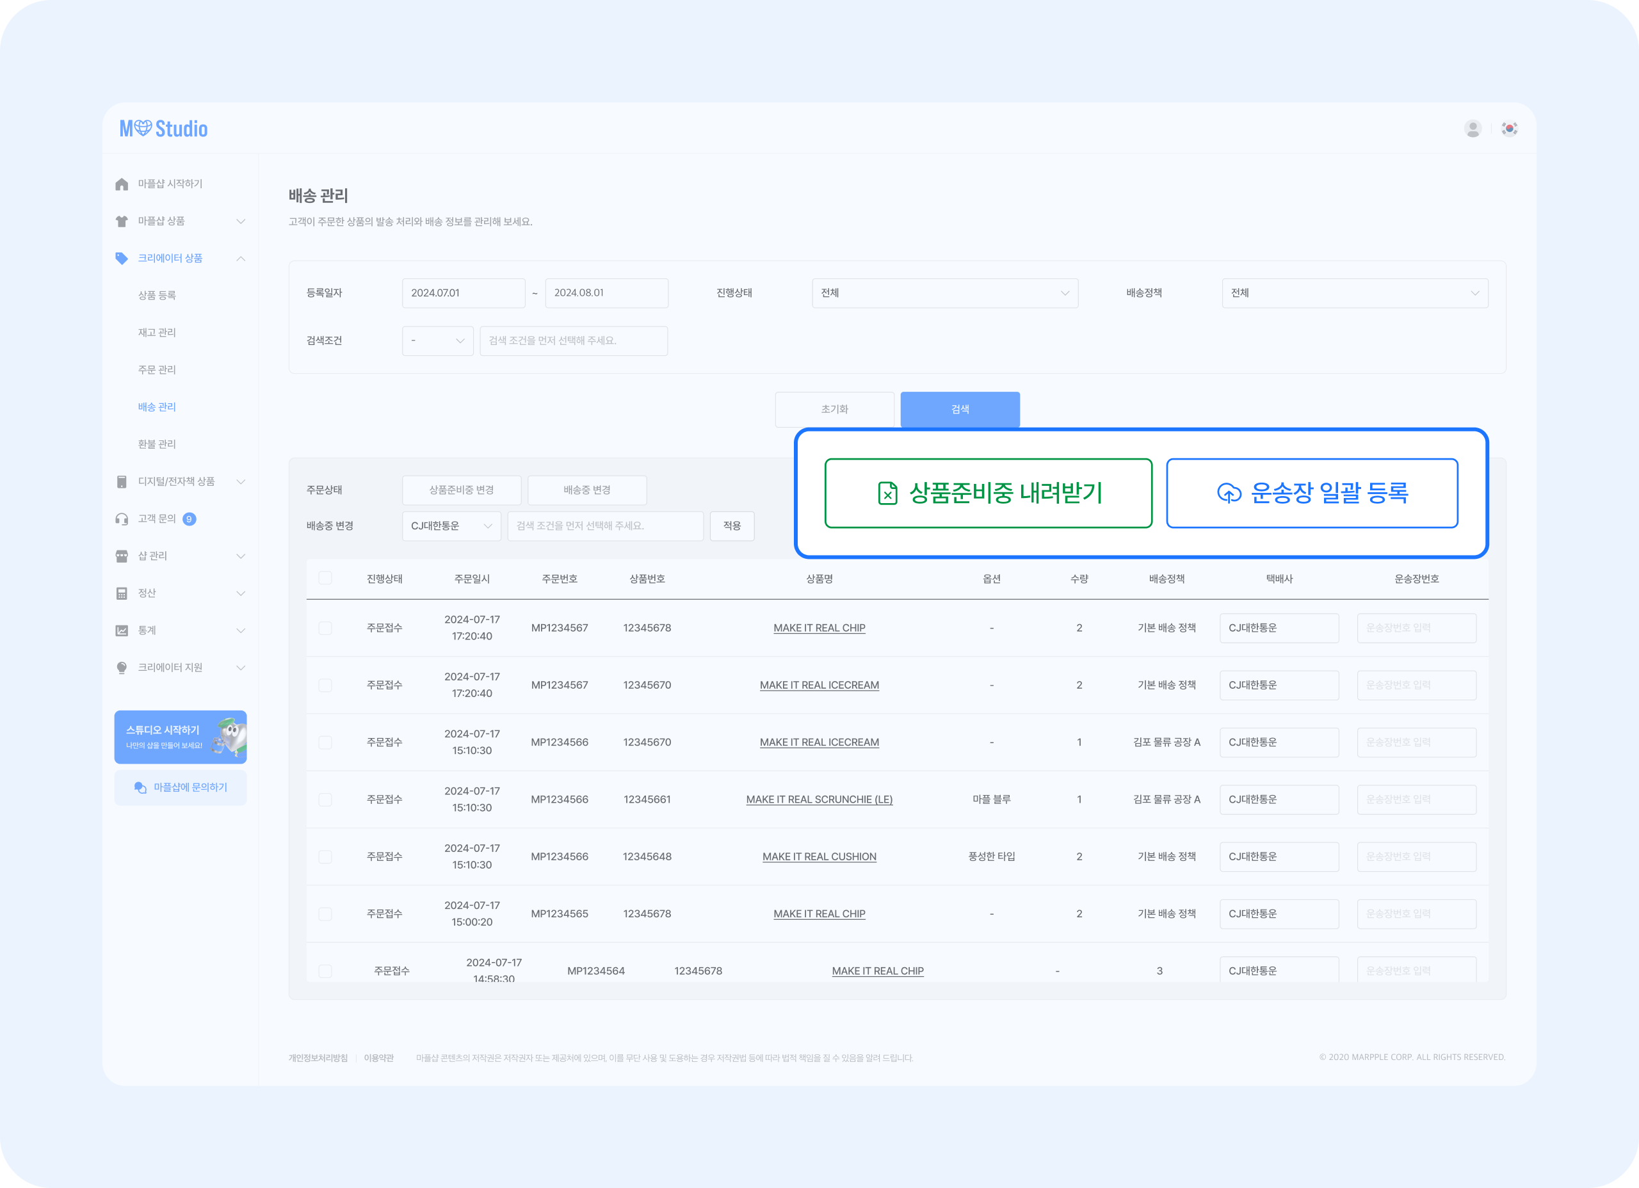Click the 운송장 일괄 등록 button
This screenshot has height=1188, width=1639.
1312,493
